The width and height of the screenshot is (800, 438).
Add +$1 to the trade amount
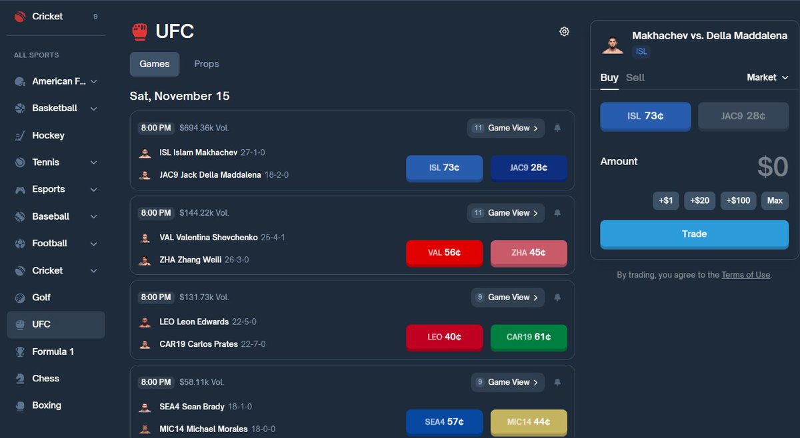pyautogui.click(x=666, y=200)
